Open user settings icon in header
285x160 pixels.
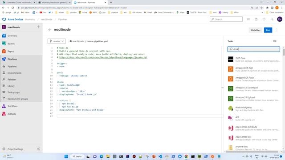tap(272, 19)
